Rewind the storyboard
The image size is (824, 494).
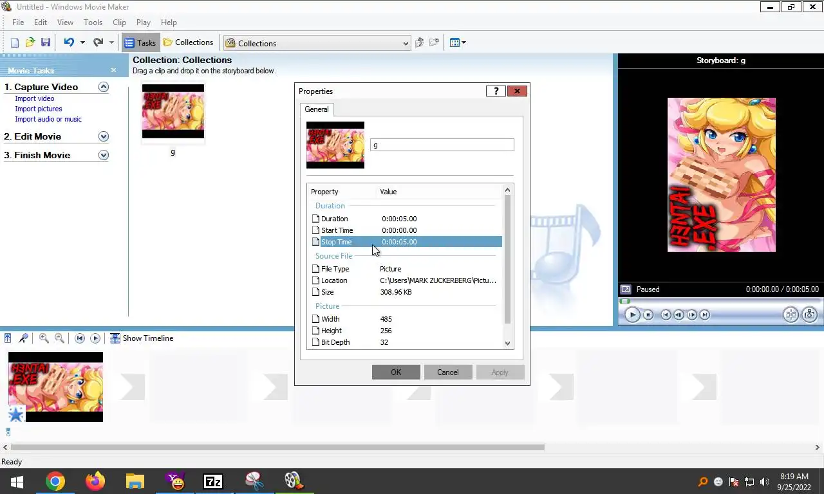pyautogui.click(x=80, y=338)
